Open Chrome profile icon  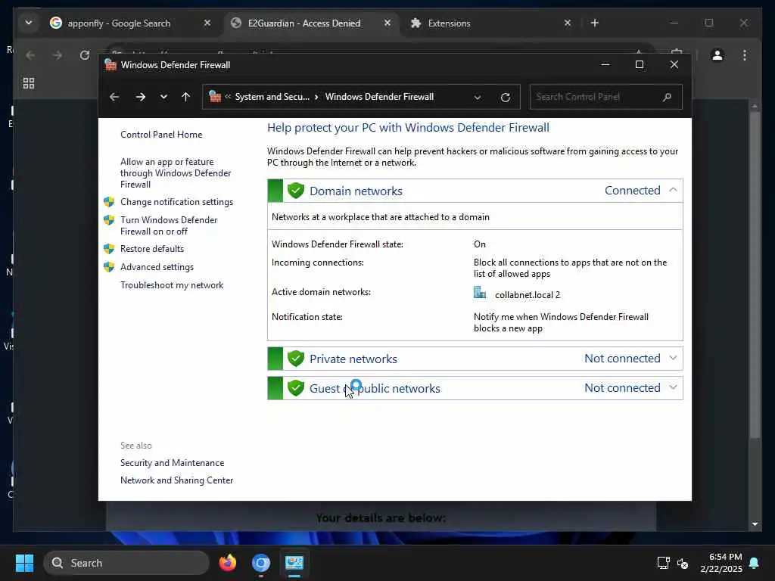click(717, 54)
